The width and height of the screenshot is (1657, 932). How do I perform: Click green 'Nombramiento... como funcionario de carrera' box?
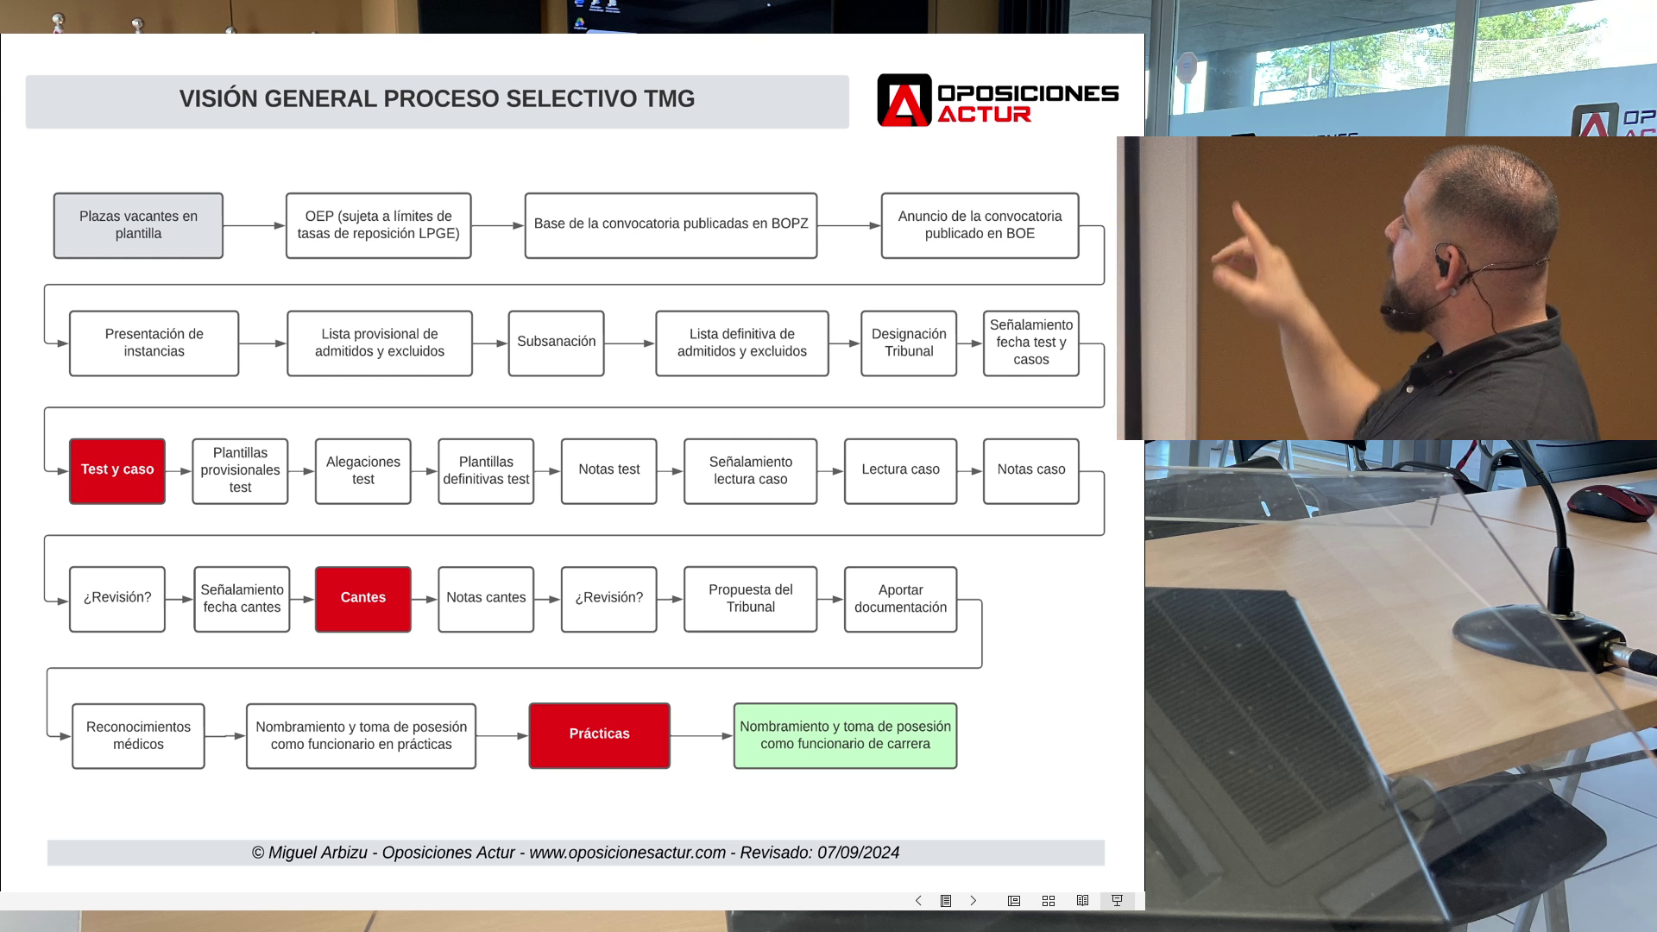coord(846,736)
